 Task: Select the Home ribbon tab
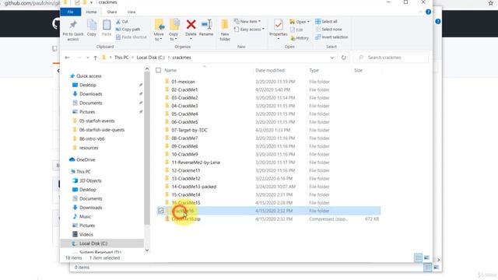pyautogui.click(x=91, y=12)
